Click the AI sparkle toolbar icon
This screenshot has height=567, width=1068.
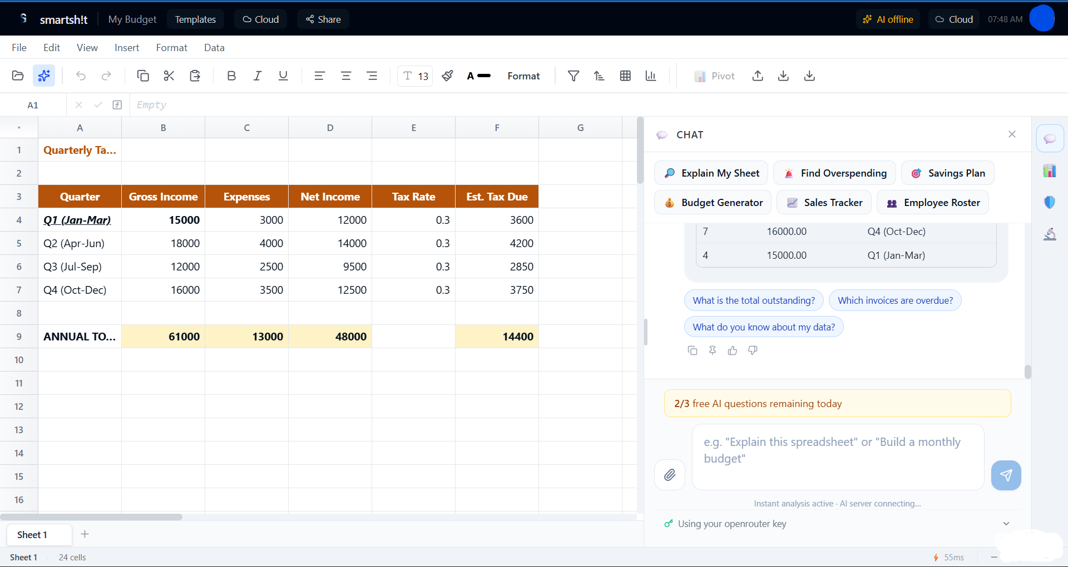(44, 76)
